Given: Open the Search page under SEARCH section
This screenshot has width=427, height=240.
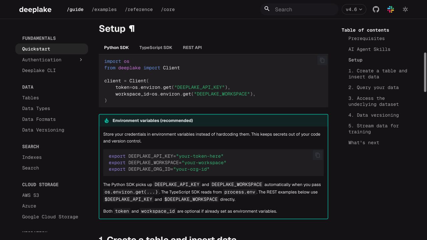Looking at the screenshot, I should [x=30, y=168].
